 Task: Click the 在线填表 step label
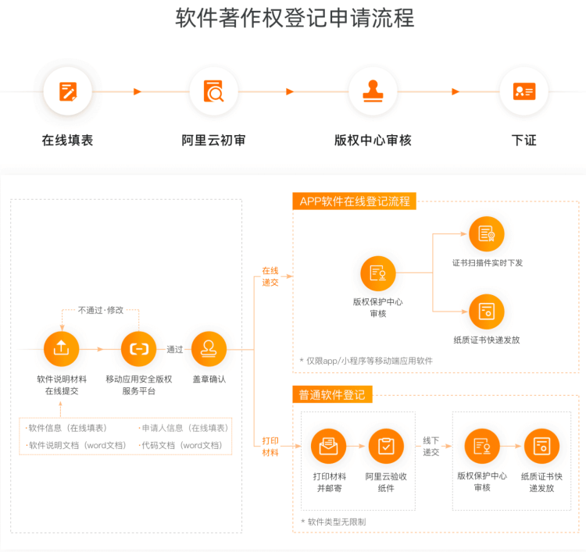point(68,141)
